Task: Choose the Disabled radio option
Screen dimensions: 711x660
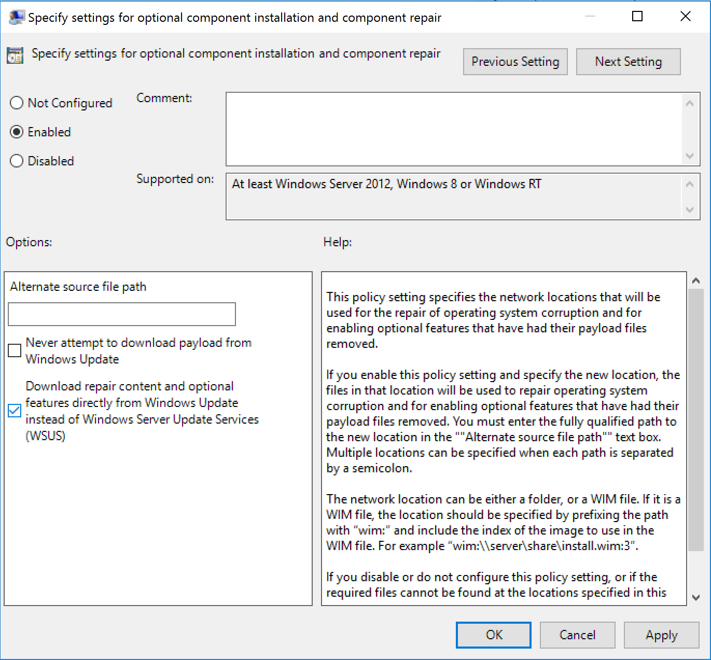Action: 17,161
